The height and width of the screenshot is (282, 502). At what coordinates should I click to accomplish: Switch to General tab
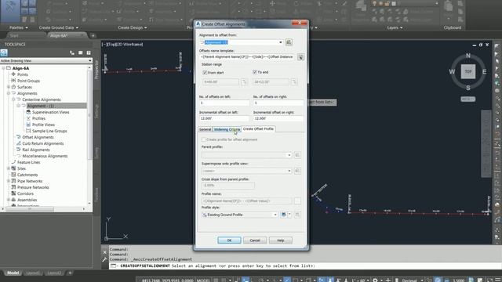205,129
